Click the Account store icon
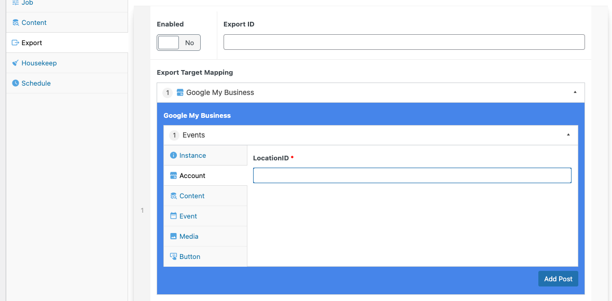612x301 pixels. 173,176
